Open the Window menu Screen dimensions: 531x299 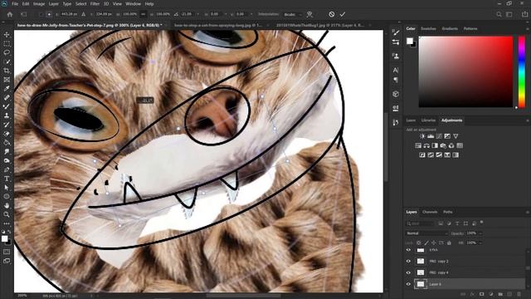coord(133,3)
